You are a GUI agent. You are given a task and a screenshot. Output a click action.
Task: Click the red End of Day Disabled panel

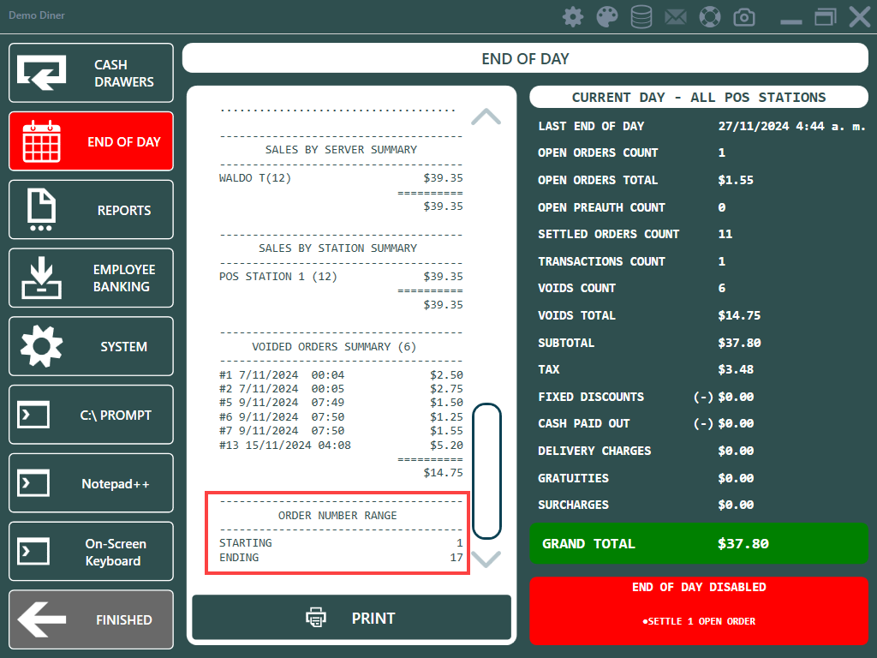click(699, 610)
